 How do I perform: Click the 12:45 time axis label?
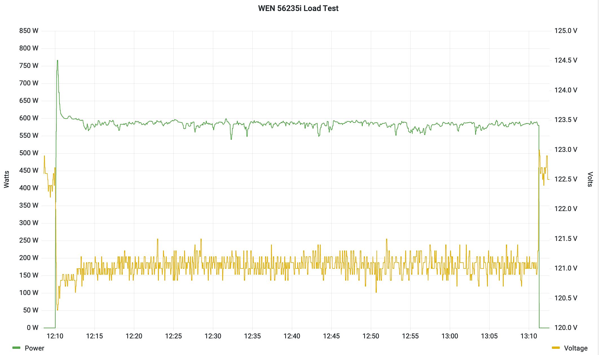click(331, 336)
